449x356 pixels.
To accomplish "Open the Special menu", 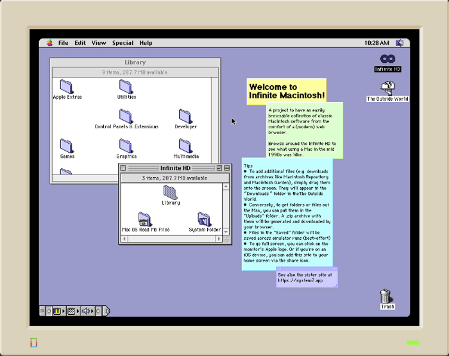I will pos(123,43).
